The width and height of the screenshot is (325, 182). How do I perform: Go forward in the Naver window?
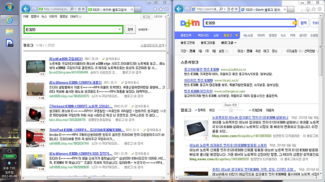[34, 9]
